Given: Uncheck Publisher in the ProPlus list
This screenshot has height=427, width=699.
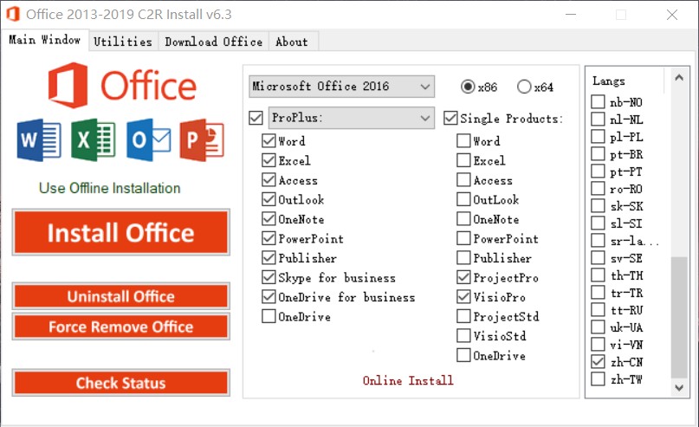Looking at the screenshot, I should pos(269,257).
